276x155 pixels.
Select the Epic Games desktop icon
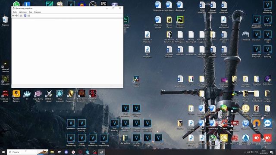(x=103, y=3)
